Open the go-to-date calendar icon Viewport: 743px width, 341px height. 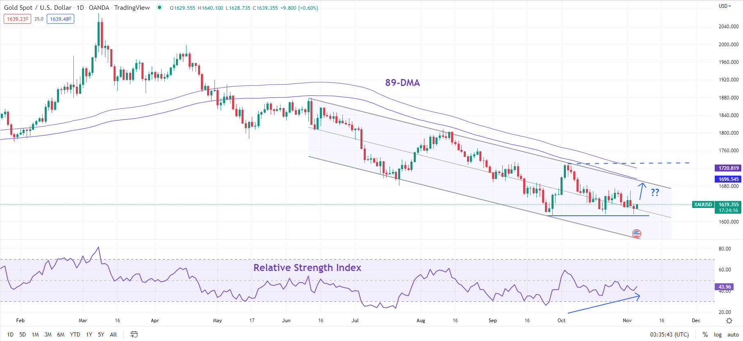pyautogui.click(x=134, y=334)
